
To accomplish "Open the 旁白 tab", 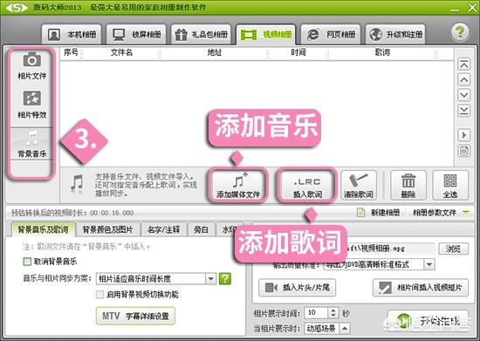I will [x=201, y=229].
